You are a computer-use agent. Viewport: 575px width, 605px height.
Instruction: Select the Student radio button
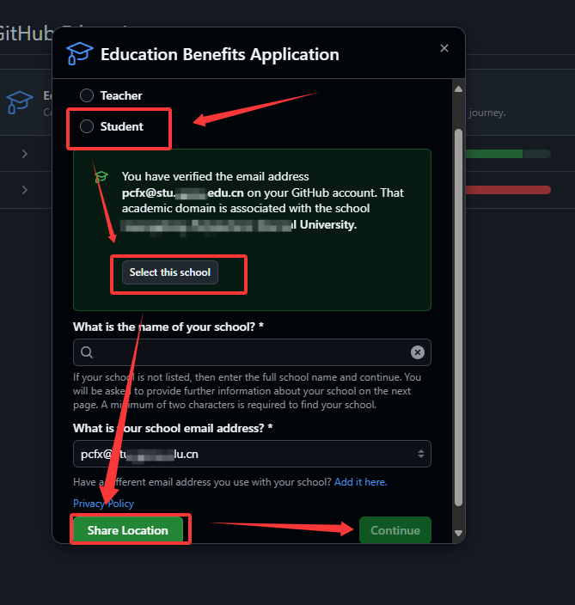click(x=87, y=126)
